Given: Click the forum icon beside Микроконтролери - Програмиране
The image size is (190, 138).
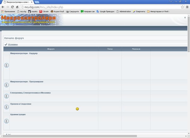Looking at the screenshot, I should [6, 85].
